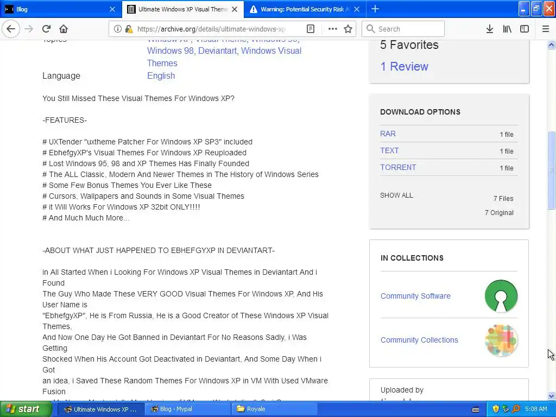
Task: Click the English language link
Action: pyautogui.click(x=161, y=75)
